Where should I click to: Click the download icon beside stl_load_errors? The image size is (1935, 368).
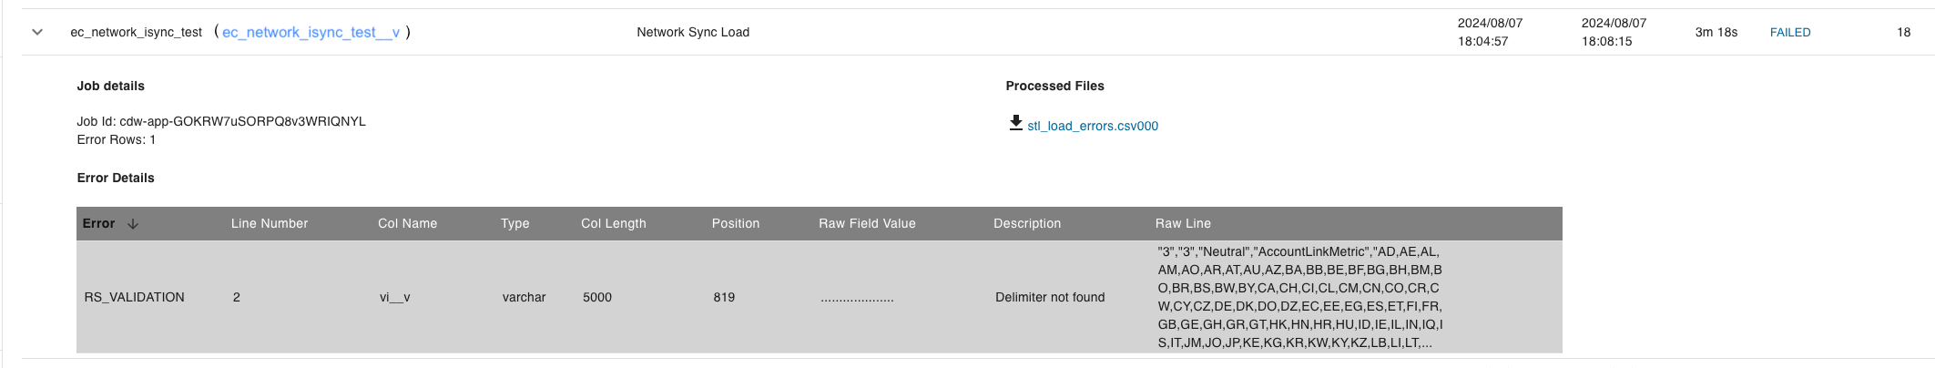1015,123
